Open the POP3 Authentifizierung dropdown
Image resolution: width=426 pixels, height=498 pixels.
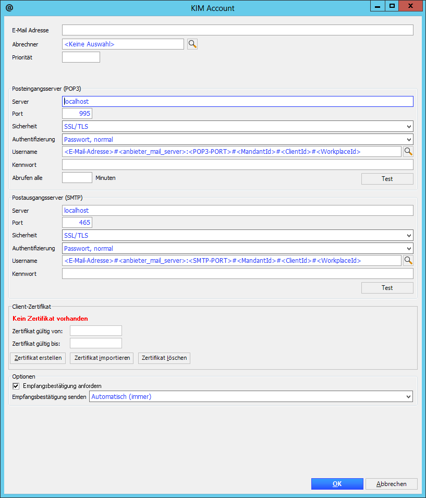pos(238,139)
